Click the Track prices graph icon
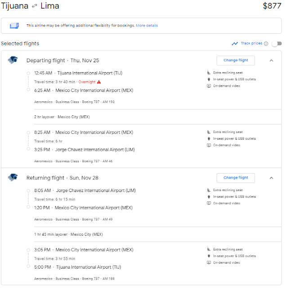Image resolution: width=285 pixels, height=288 pixels. pos(235,44)
